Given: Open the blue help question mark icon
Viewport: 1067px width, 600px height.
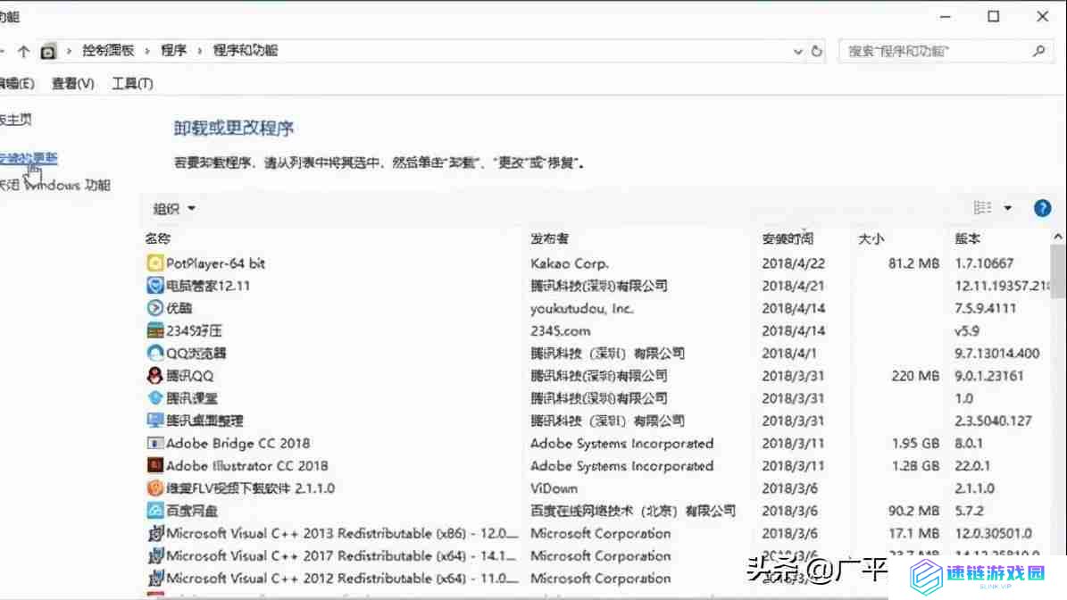Looking at the screenshot, I should pos(1042,208).
